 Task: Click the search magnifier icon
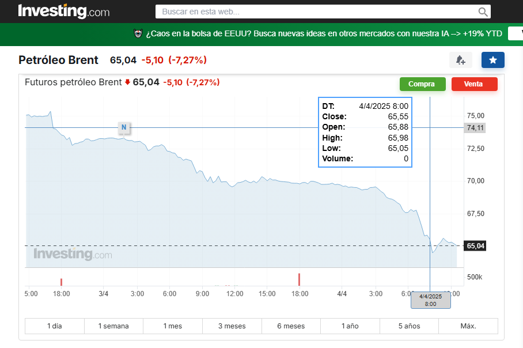(x=483, y=12)
